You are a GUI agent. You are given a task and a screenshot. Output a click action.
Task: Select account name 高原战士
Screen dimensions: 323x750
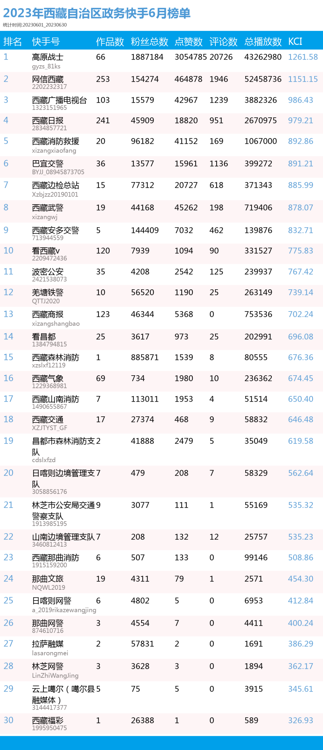coord(48,57)
